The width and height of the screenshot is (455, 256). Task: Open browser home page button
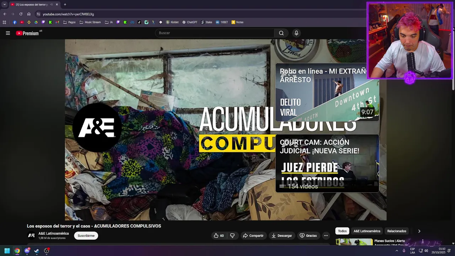pyautogui.click(x=29, y=14)
